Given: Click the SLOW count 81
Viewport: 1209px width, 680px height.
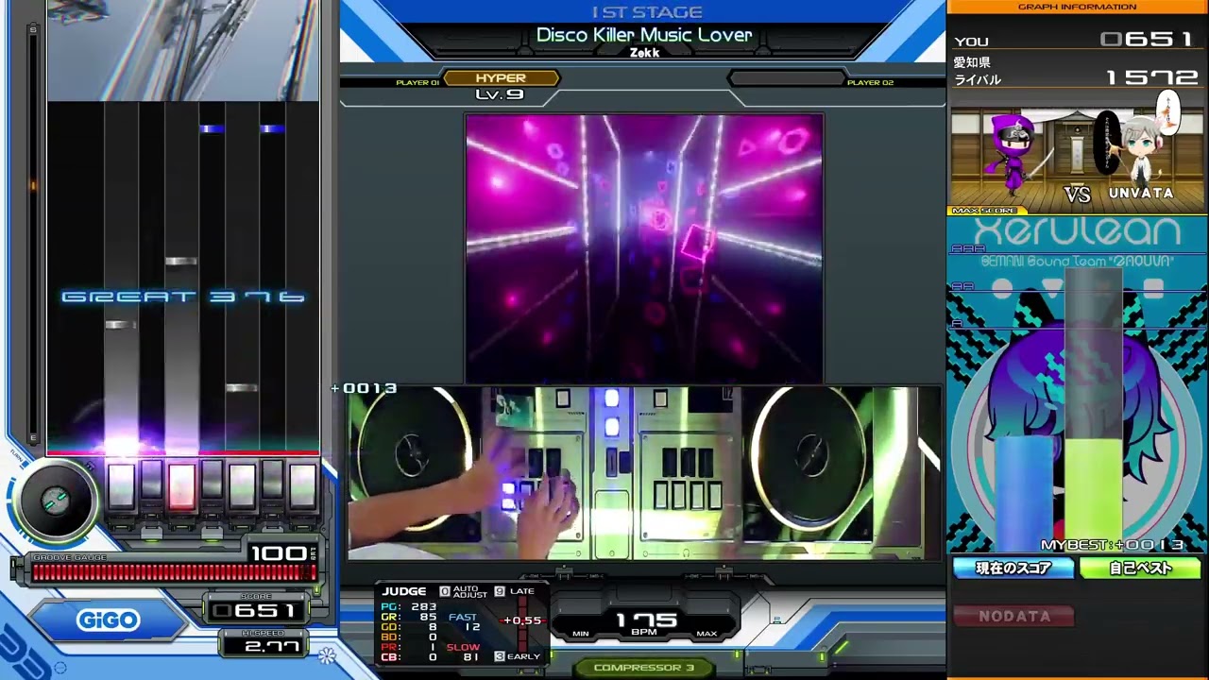Looking at the screenshot, I should [472, 657].
